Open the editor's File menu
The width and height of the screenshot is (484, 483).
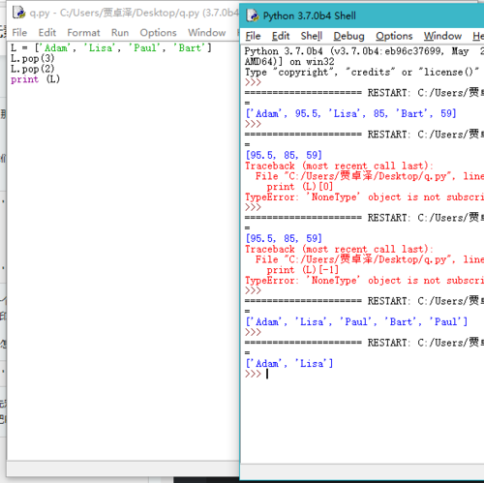(x=19, y=33)
